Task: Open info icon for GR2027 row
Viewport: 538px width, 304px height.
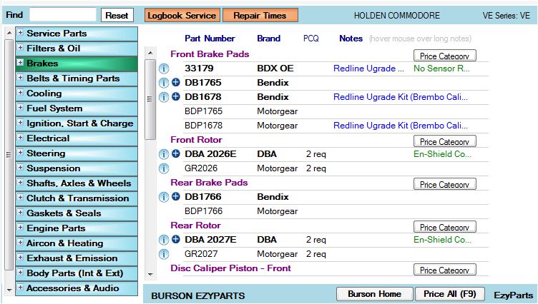Action: point(164,254)
